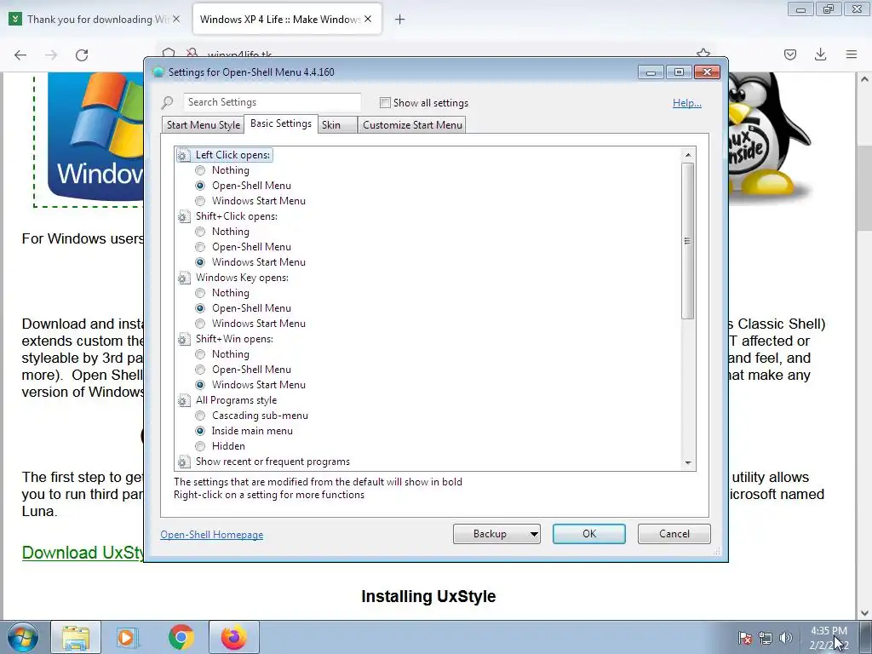872x654 pixels.
Task: Click the Search Settings input field
Action: point(272,102)
